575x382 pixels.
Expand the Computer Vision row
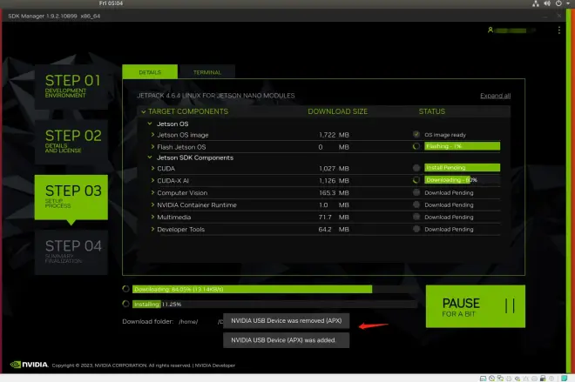tap(152, 192)
